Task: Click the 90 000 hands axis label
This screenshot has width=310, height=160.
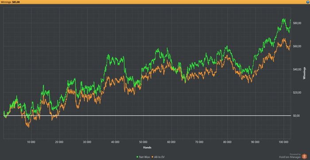Action: pos(256,142)
